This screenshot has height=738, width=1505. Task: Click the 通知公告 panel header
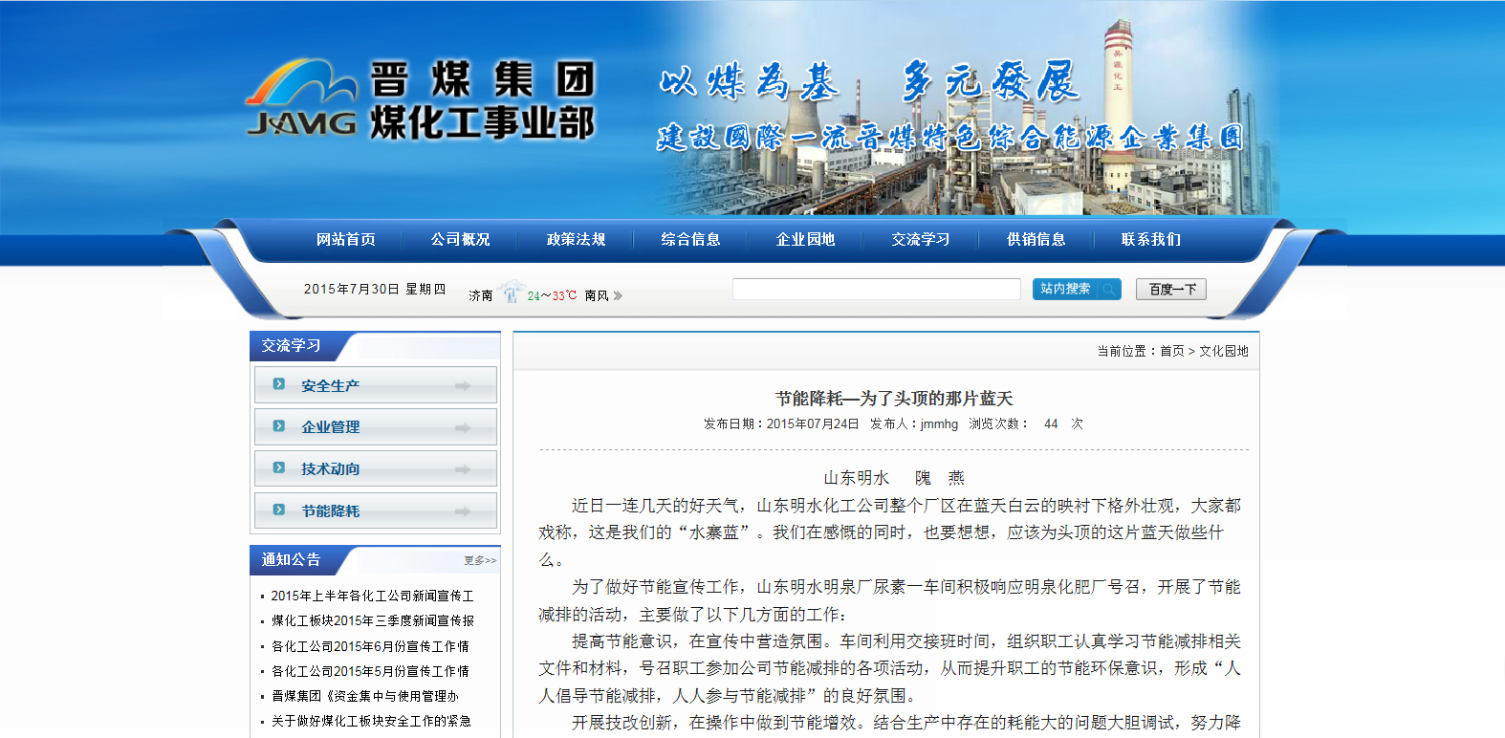click(x=291, y=560)
